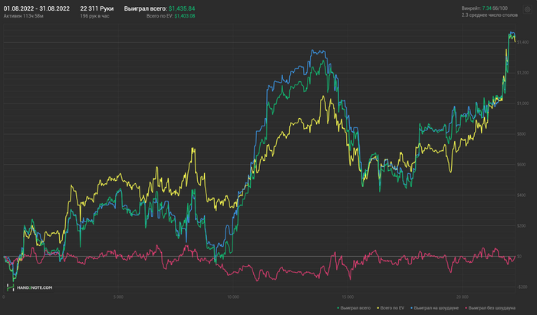
Task: Click 'Активен 113ч 58м' active time text
Action: pyautogui.click(x=23, y=16)
